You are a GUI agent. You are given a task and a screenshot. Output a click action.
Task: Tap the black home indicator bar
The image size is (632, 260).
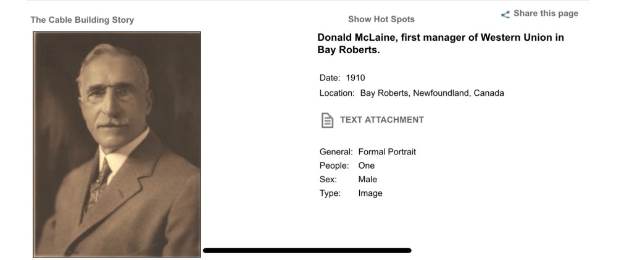[307, 250]
